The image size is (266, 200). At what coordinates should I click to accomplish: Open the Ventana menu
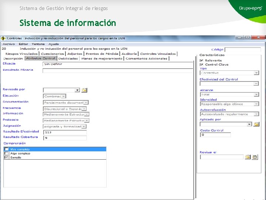coord(38,44)
